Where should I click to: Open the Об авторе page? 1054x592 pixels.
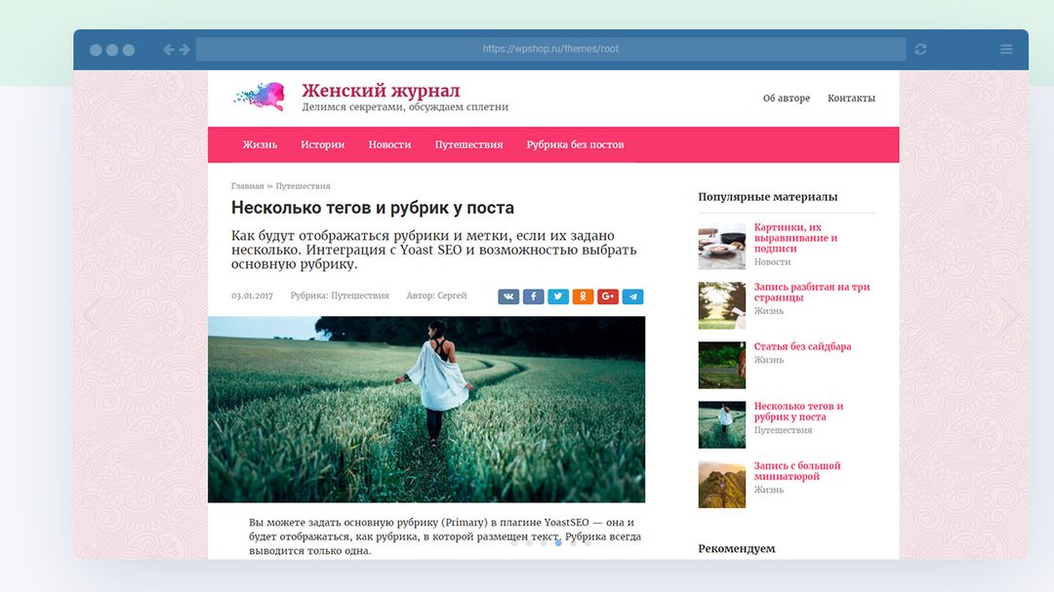pyautogui.click(x=786, y=99)
